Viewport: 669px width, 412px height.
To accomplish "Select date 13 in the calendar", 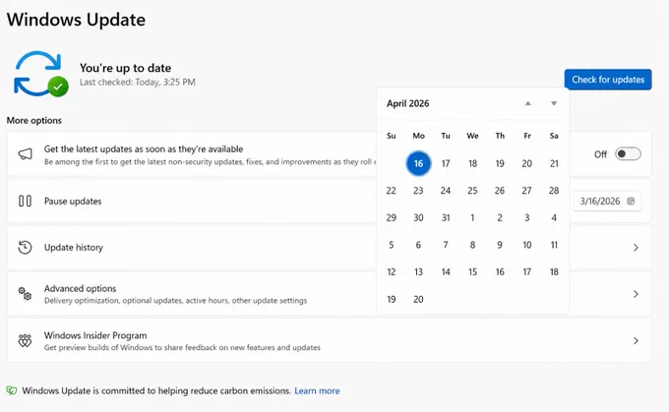I will point(418,272).
